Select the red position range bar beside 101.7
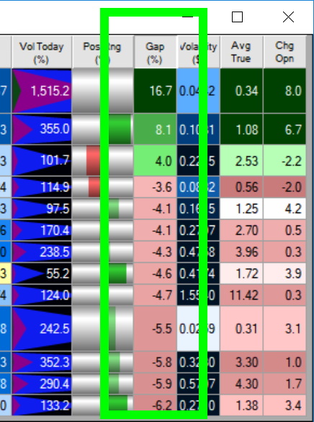This screenshot has height=422, width=314. click(x=94, y=161)
